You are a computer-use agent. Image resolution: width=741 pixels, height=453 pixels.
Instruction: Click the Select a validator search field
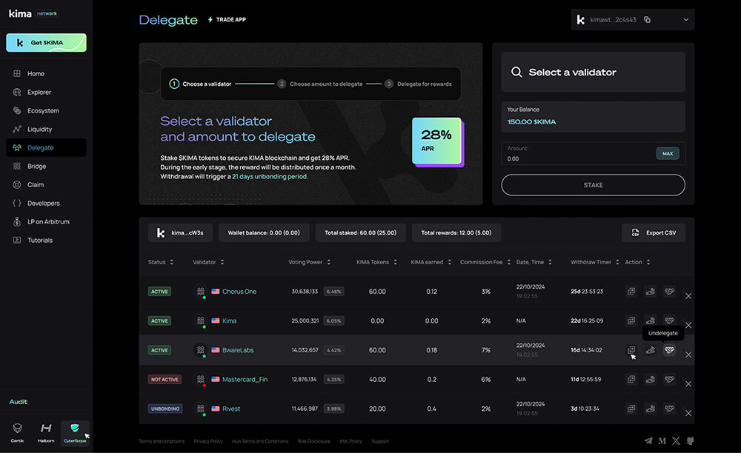pos(593,73)
